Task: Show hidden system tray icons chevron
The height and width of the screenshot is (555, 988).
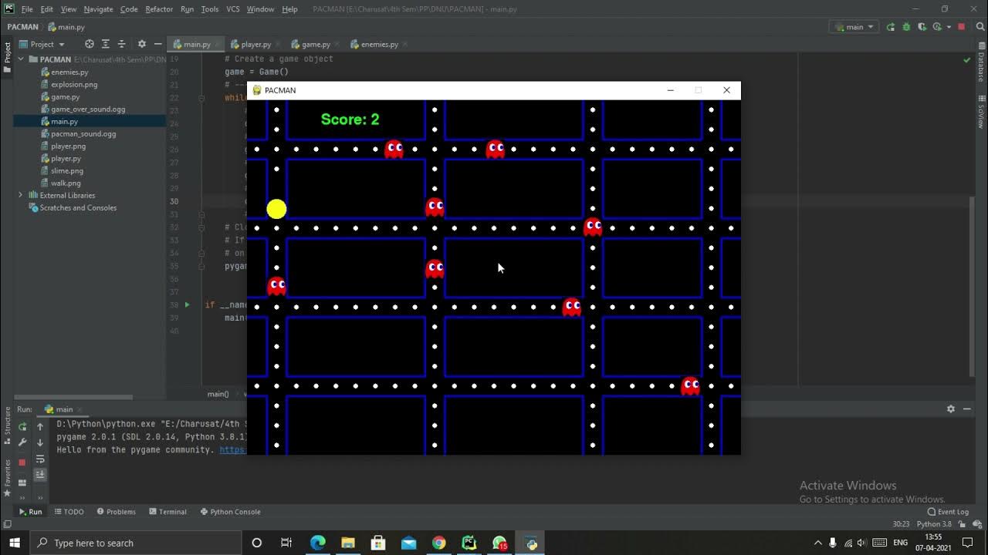Action: [817, 543]
